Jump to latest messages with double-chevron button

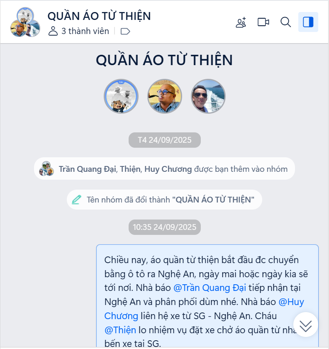tap(306, 325)
